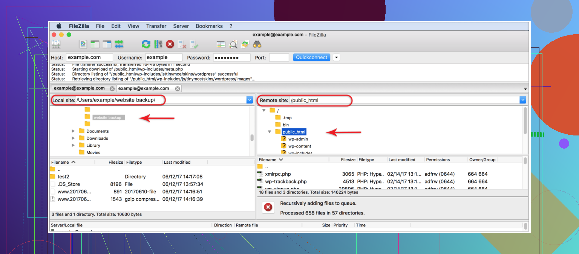Expand the Library folder in local tree
The height and width of the screenshot is (254, 579).
coord(73,145)
